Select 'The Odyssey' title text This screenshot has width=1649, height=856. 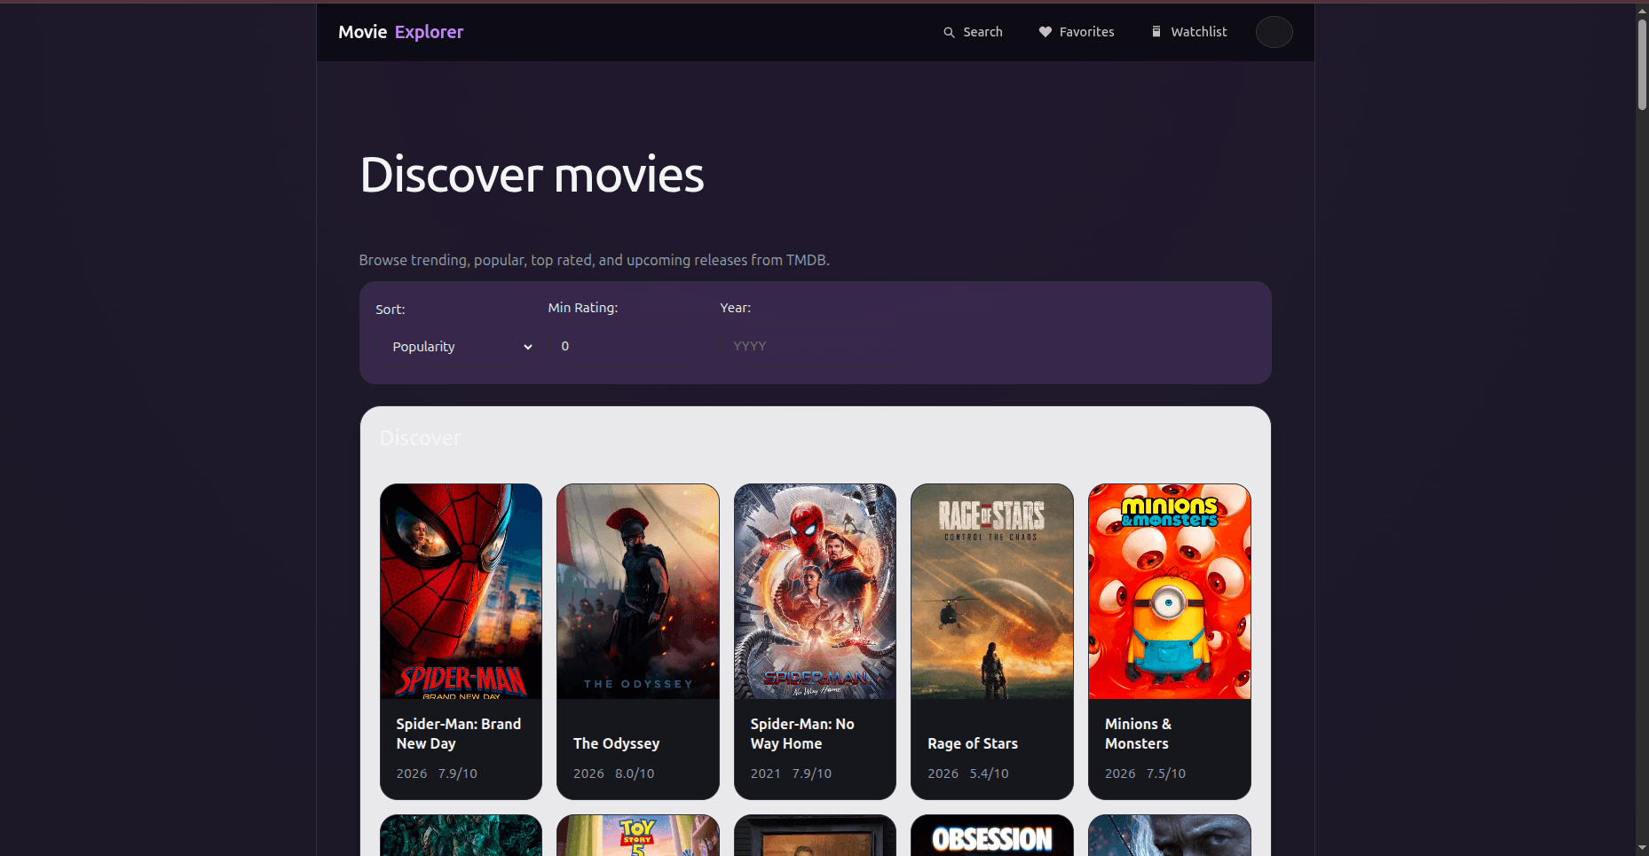pos(616,743)
